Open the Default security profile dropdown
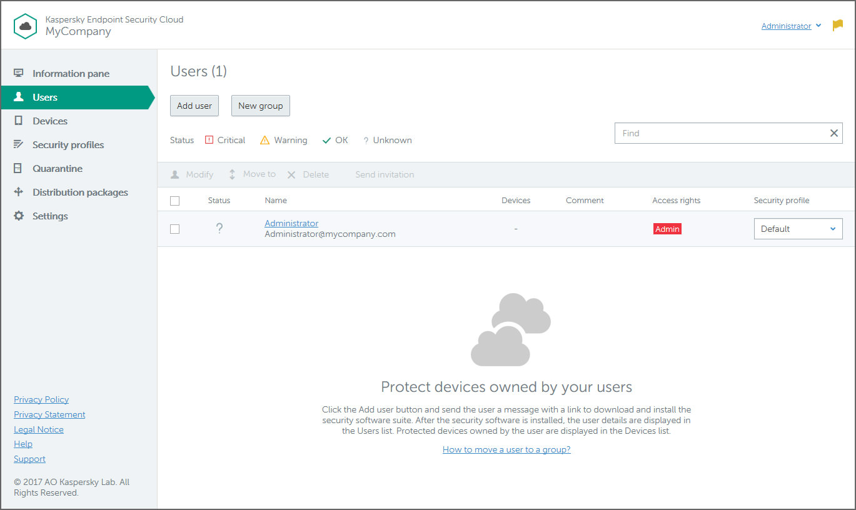 [798, 229]
